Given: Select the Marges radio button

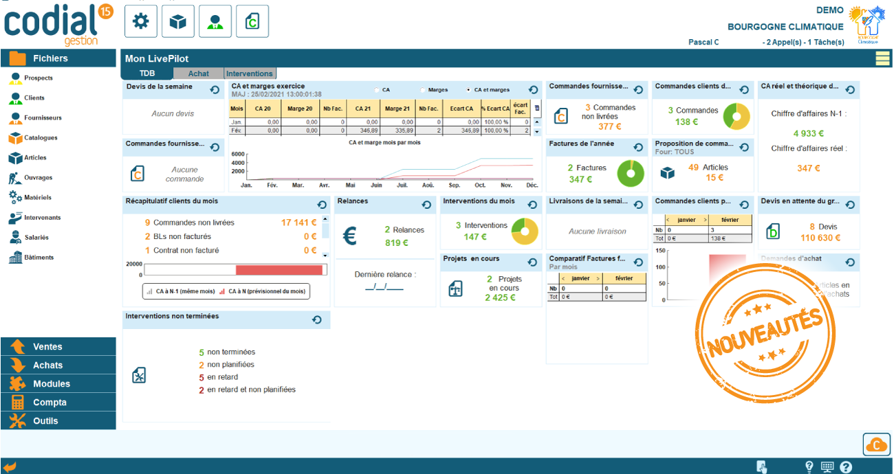Looking at the screenshot, I should [423, 90].
